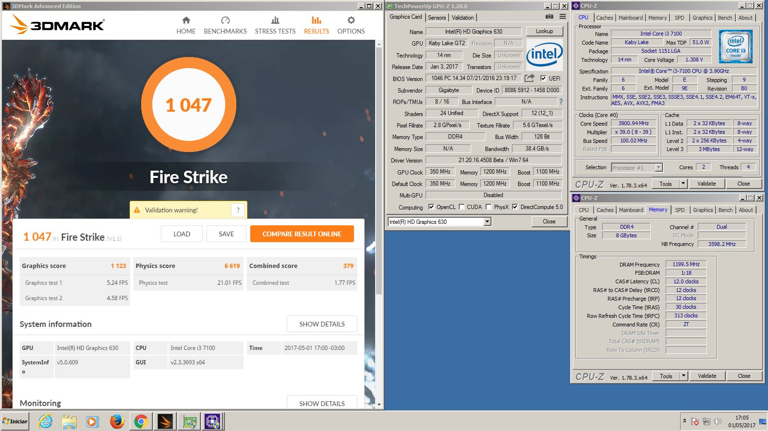Image resolution: width=768 pixels, height=431 pixels.
Task: Switch to 3DMark taskbar button
Action: click(x=165, y=421)
